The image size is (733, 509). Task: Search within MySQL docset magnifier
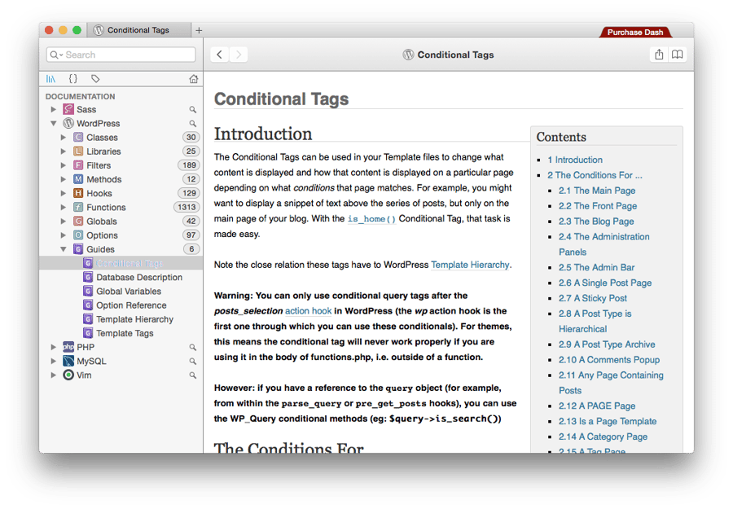[192, 362]
